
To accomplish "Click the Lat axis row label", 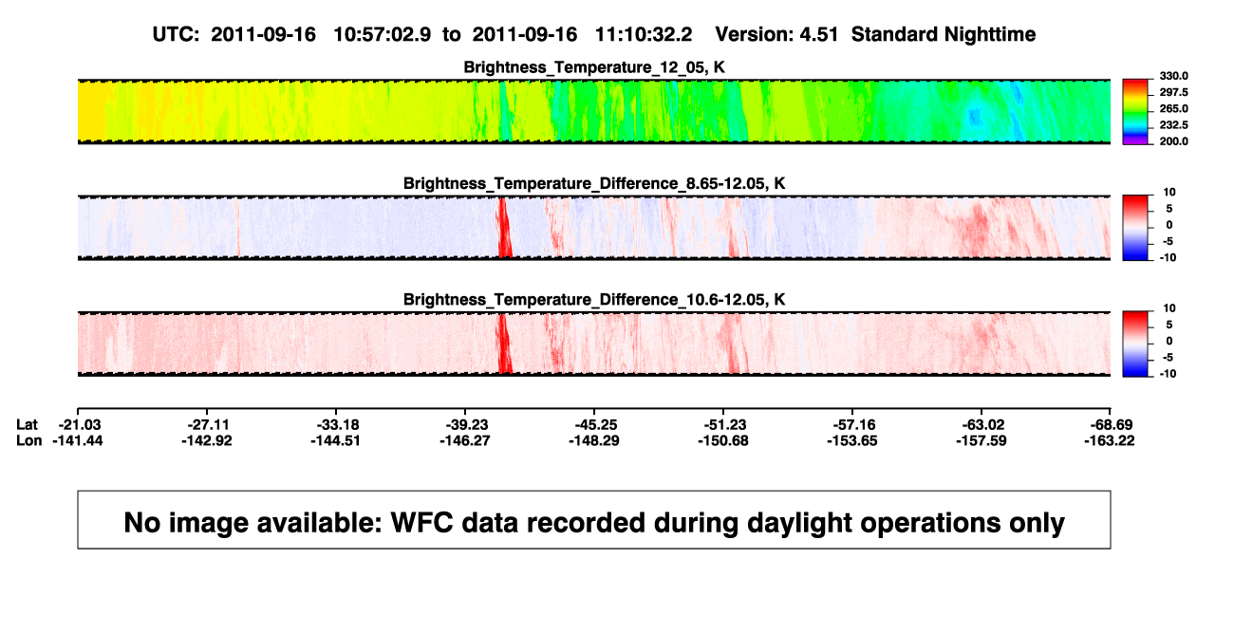I will click(x=28, y=424).
